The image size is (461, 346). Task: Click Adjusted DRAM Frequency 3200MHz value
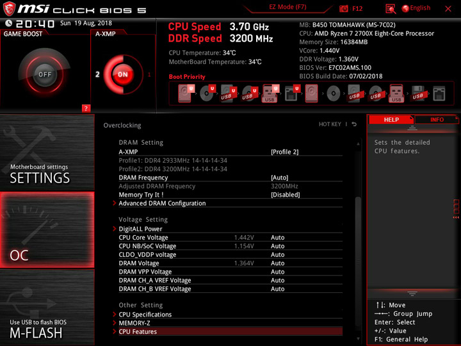(x=284, y=186)
